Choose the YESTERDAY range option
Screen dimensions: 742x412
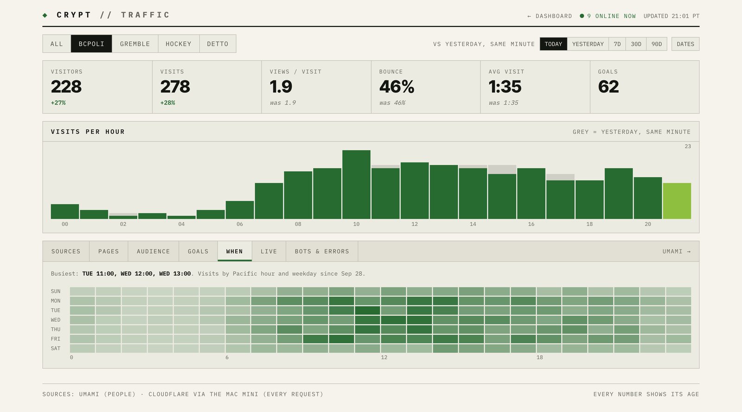(588, 44)
